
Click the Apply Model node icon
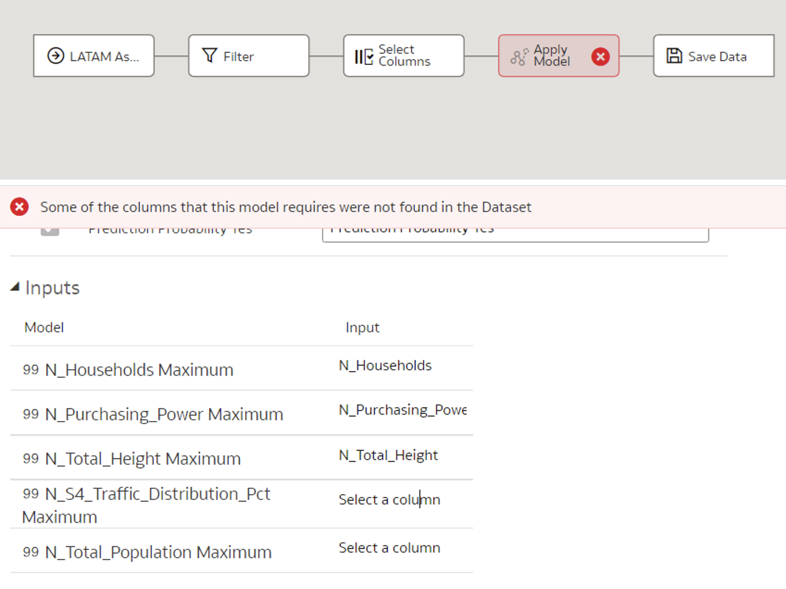click(x=519, y=57)
